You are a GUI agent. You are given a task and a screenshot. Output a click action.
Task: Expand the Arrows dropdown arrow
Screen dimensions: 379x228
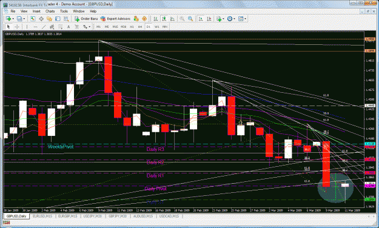(90, 27)
